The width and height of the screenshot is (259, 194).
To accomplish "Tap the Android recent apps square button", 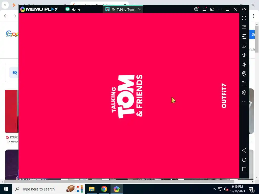I will (244, 169).
